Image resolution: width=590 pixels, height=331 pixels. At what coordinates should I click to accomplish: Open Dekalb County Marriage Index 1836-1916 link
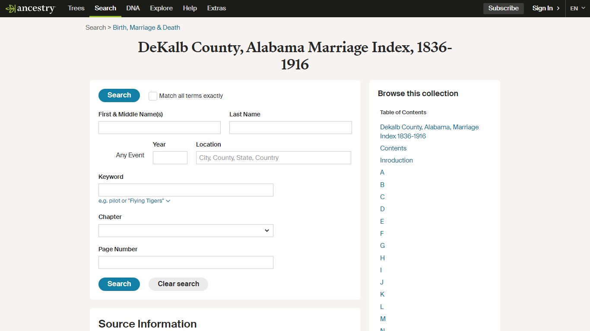[x=429, y=131]
